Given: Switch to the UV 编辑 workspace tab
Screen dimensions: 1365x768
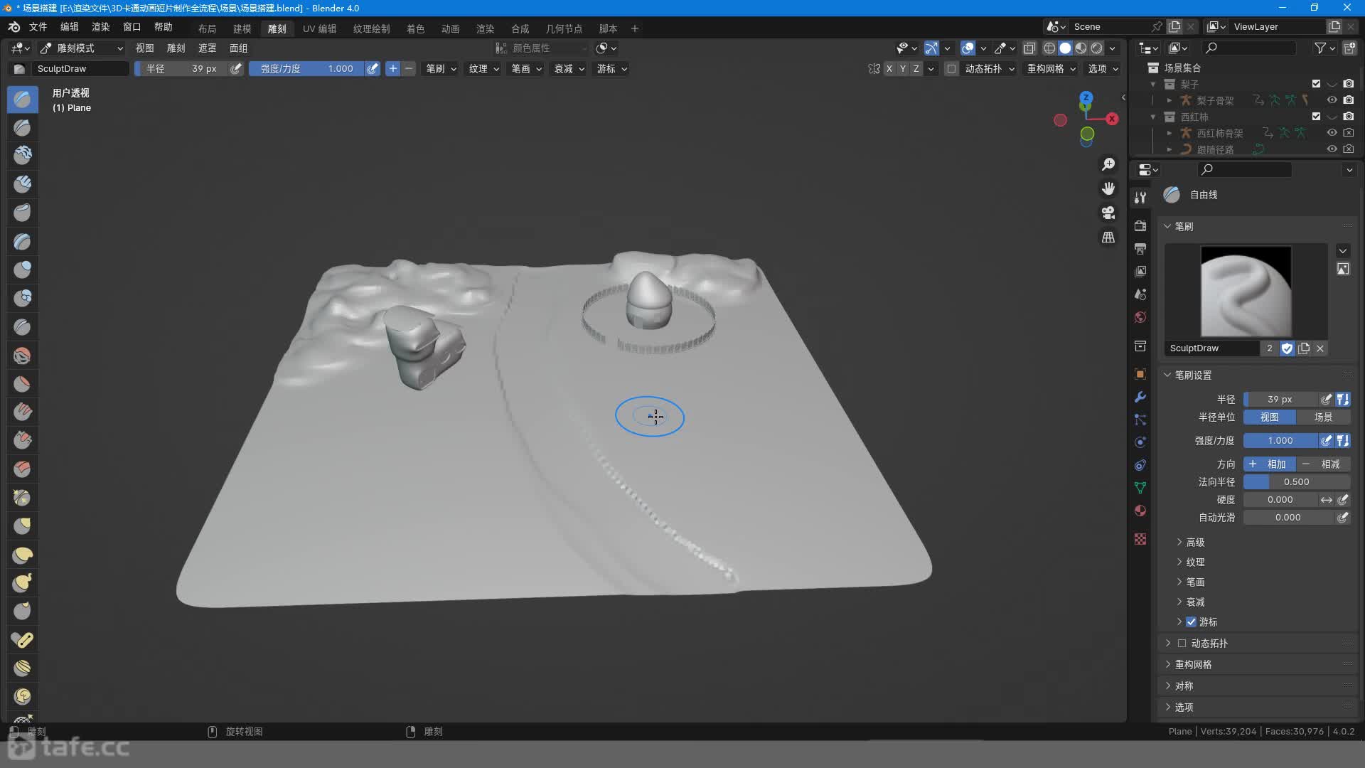Looking at the screenshot, I should (319, 28).
